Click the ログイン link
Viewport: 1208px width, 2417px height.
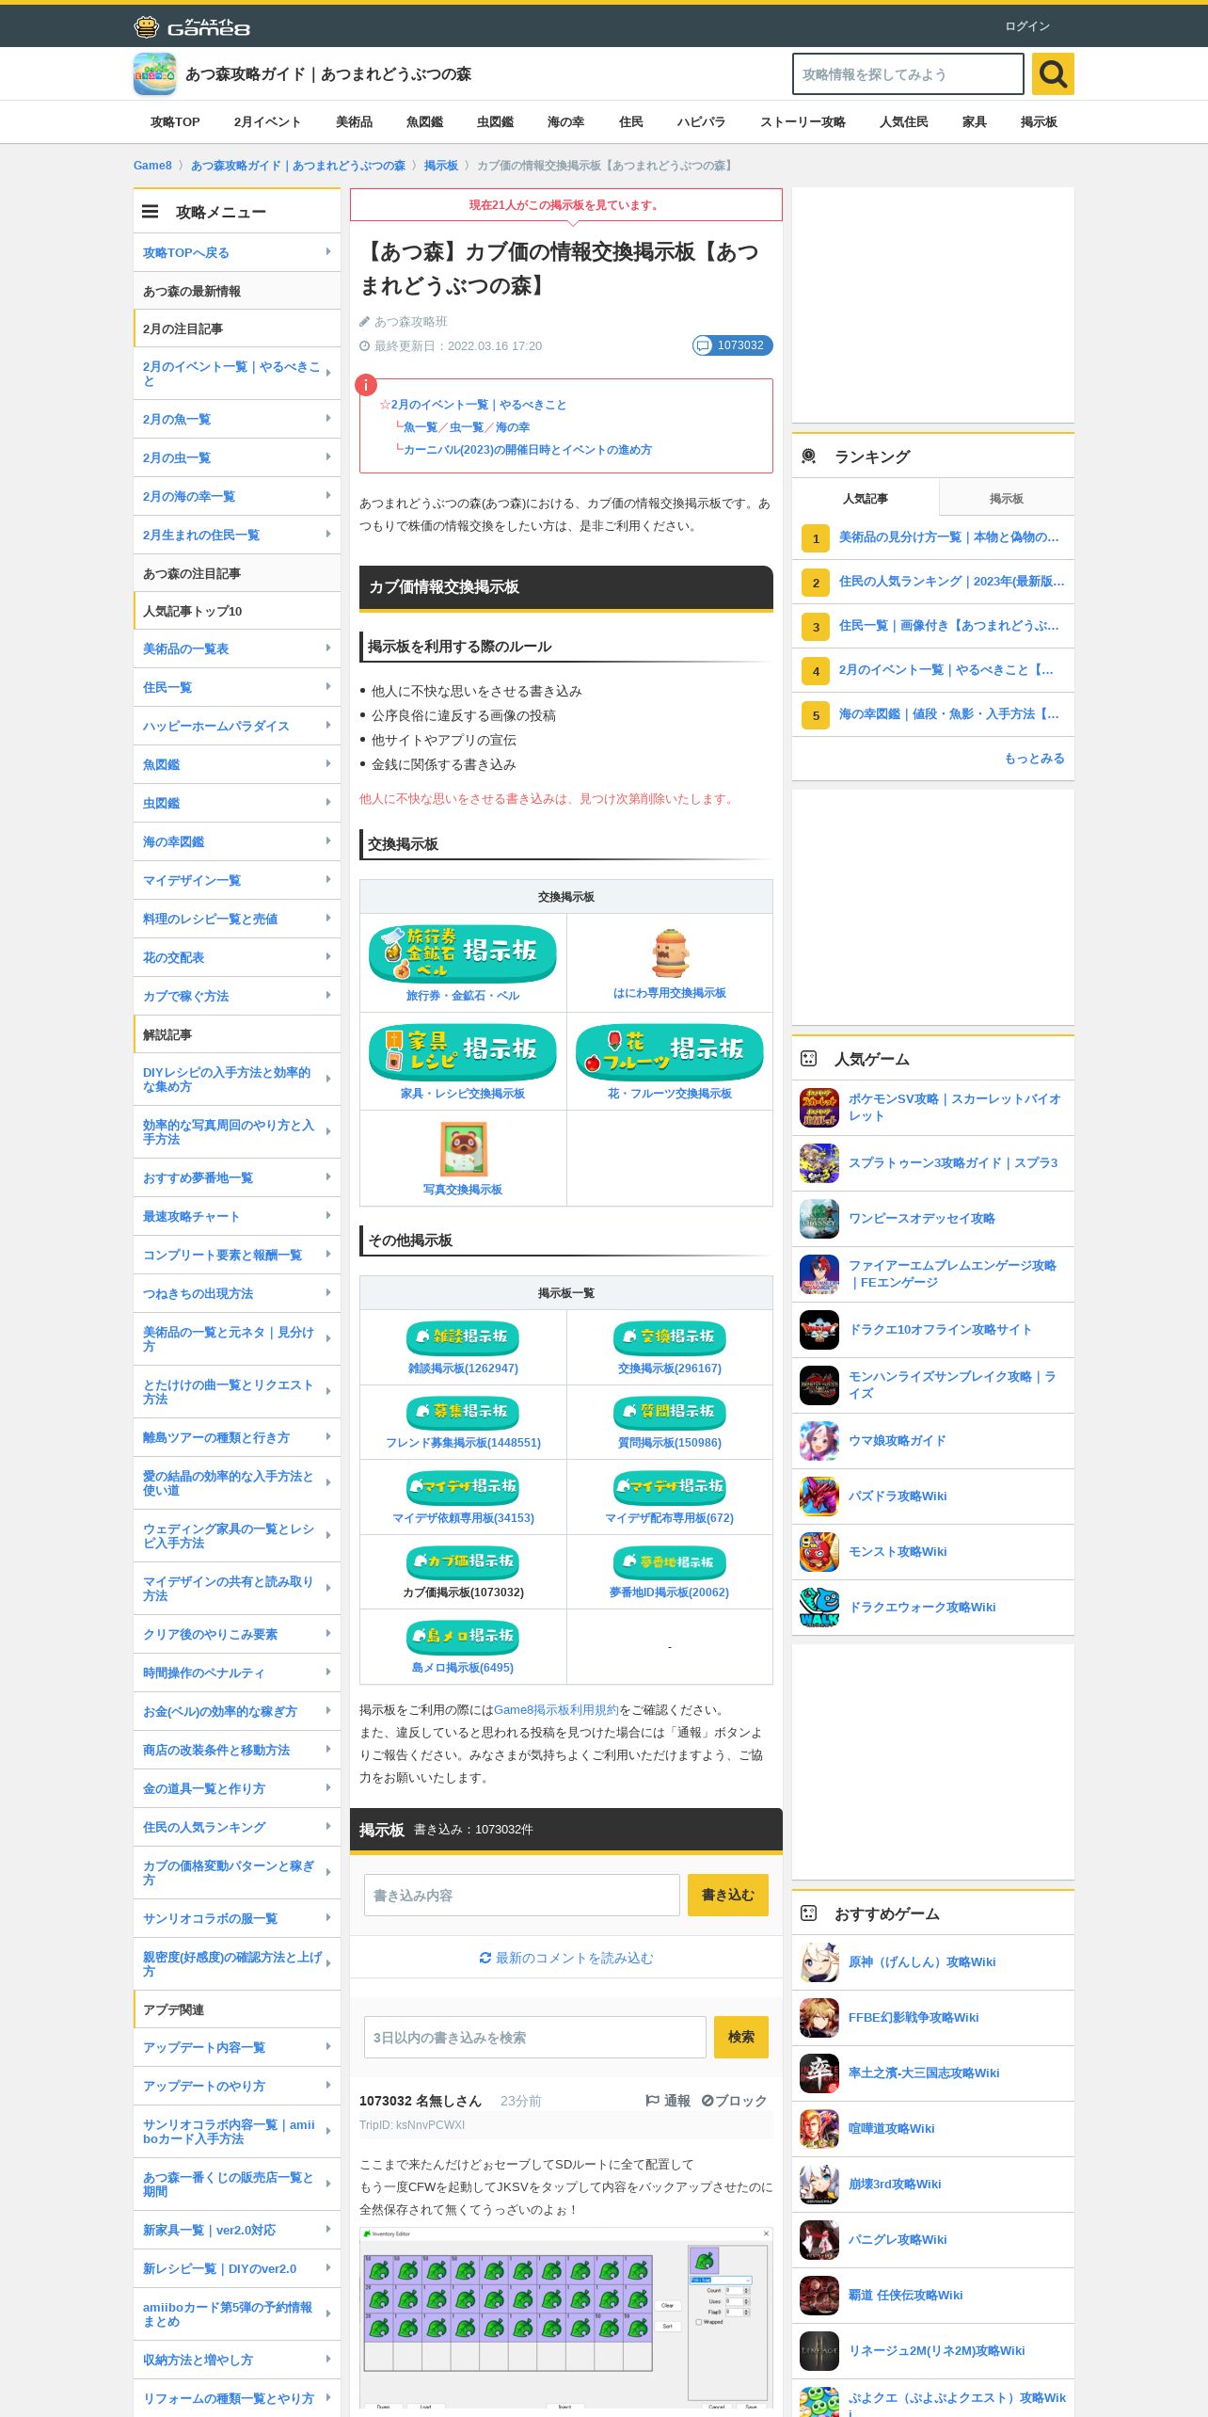(x=1027, y=26)
